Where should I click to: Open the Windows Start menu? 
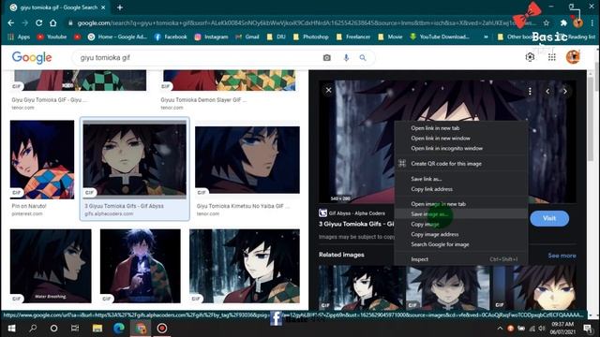click(11, 329)
